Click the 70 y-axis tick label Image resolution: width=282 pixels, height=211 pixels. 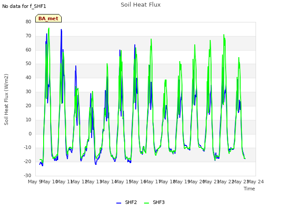(x=28, y=36)
